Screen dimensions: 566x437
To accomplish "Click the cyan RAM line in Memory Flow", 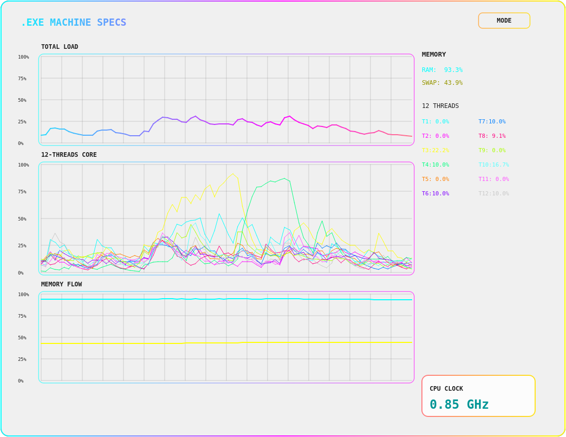I will [226, 299].
